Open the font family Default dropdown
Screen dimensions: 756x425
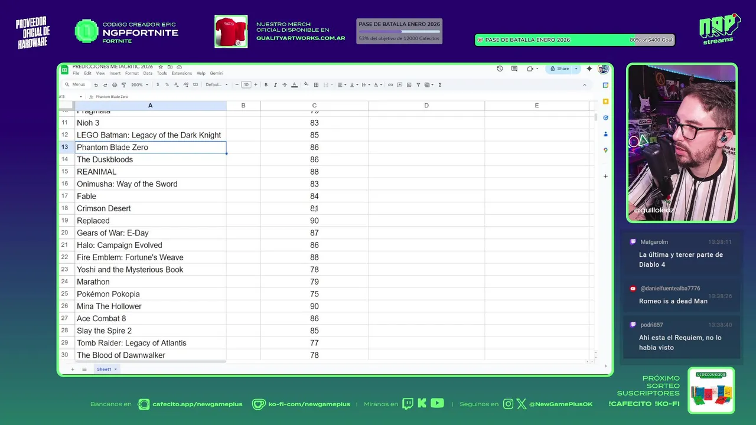[217, 84]
